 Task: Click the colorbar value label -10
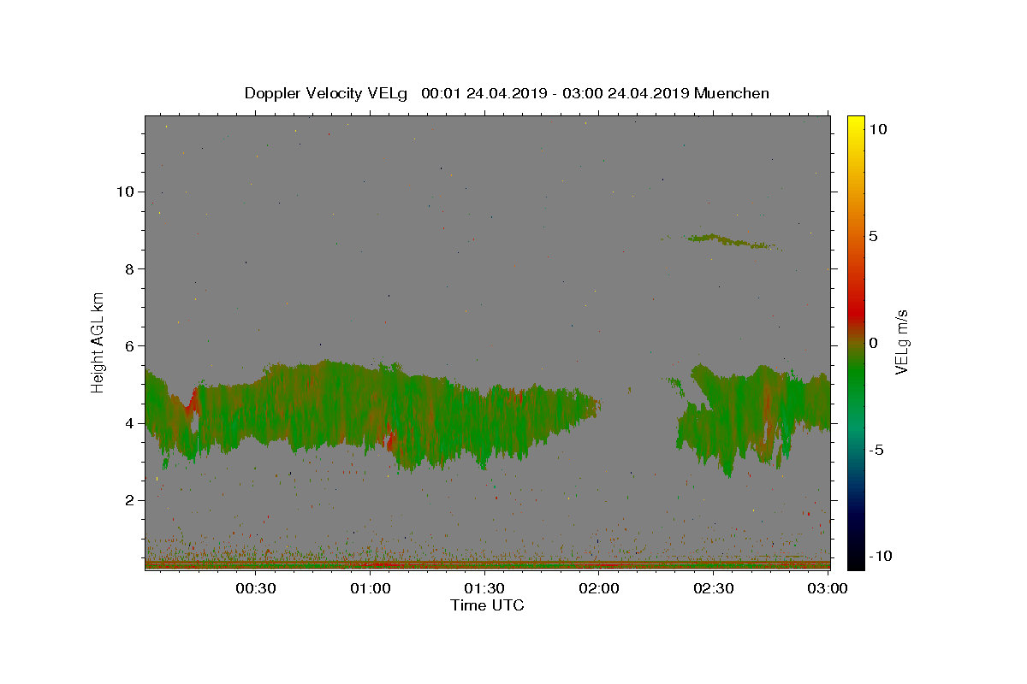880,557
